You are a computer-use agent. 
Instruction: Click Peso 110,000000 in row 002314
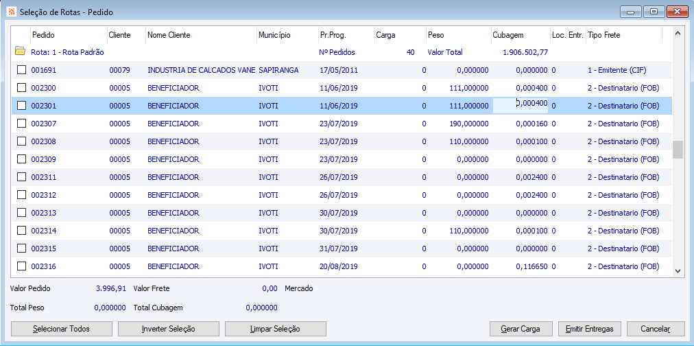coord(469,231)
